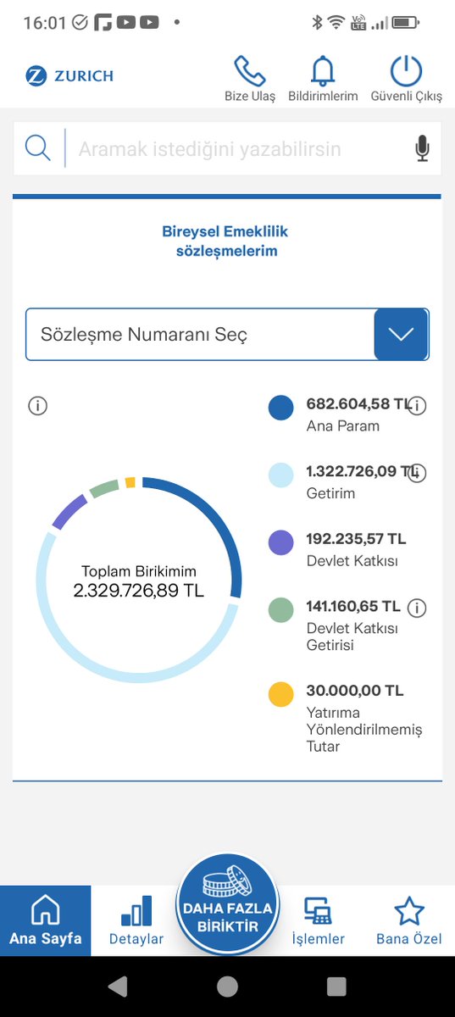Open Bize Ulaş phone contact
The height and width of the screenshot is (1017, 455).
pos(250,79)
